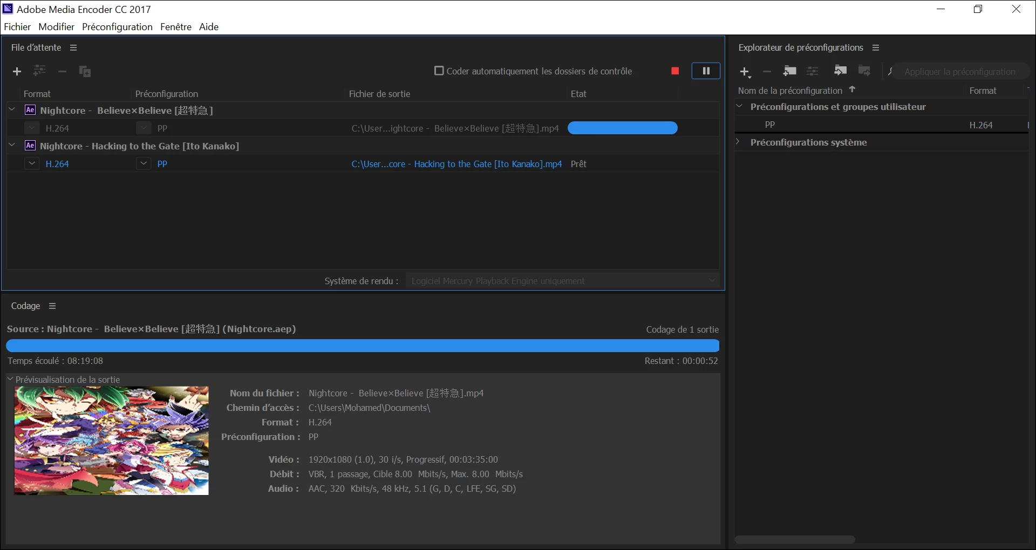Create new preset plus icon
The height and width of the screenshot is (550, 1036).
[x=745, y=72]
